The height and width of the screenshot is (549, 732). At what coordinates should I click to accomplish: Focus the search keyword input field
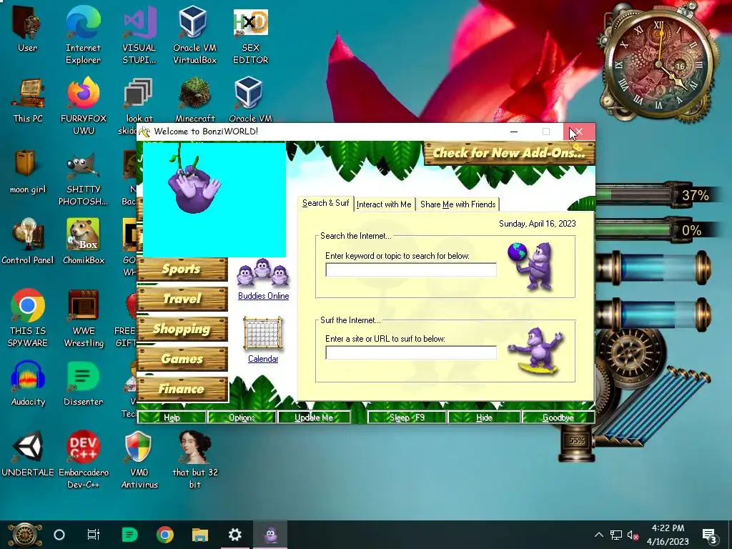[411, 269]
